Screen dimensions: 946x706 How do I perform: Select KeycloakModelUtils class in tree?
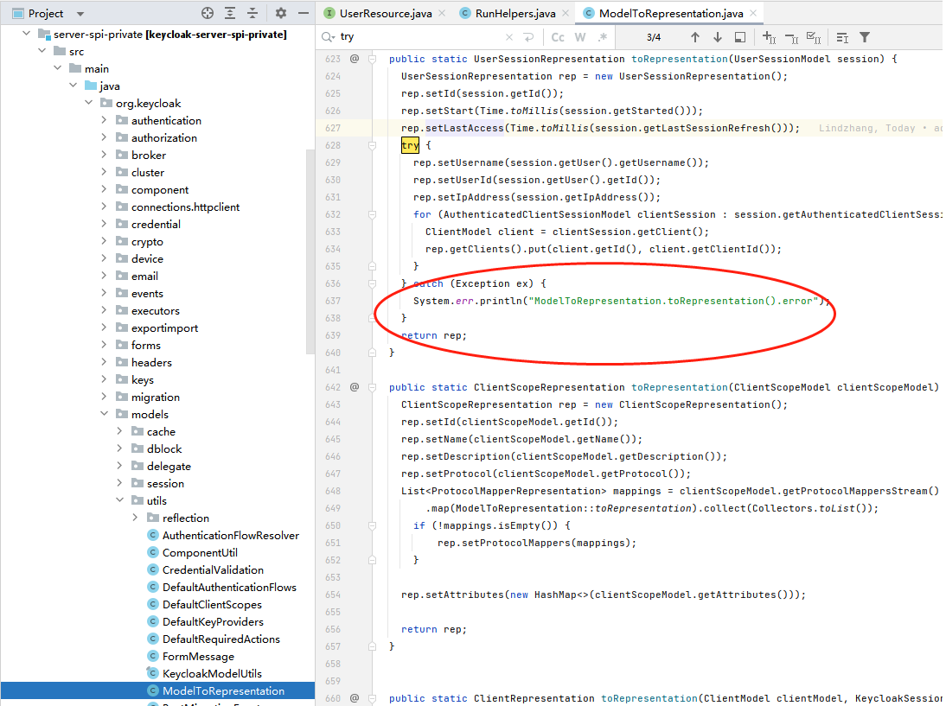(212, 673)
